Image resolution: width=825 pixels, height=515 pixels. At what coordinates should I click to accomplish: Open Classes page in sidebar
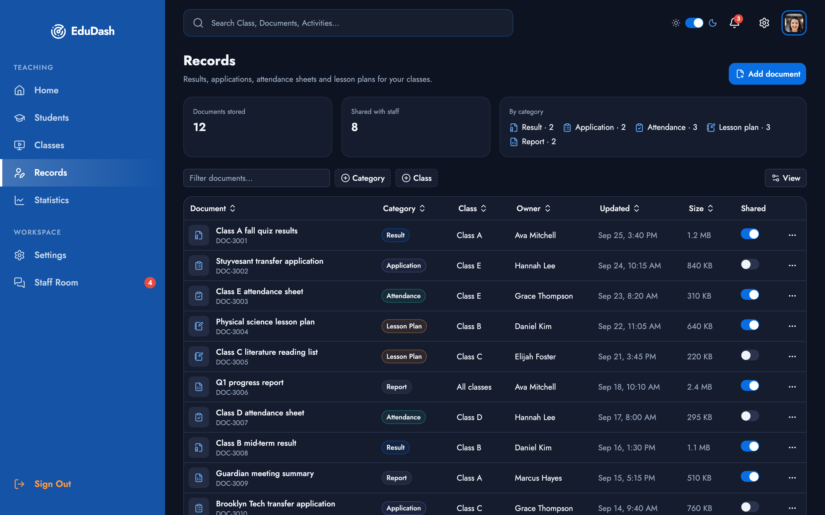point(82,145)
